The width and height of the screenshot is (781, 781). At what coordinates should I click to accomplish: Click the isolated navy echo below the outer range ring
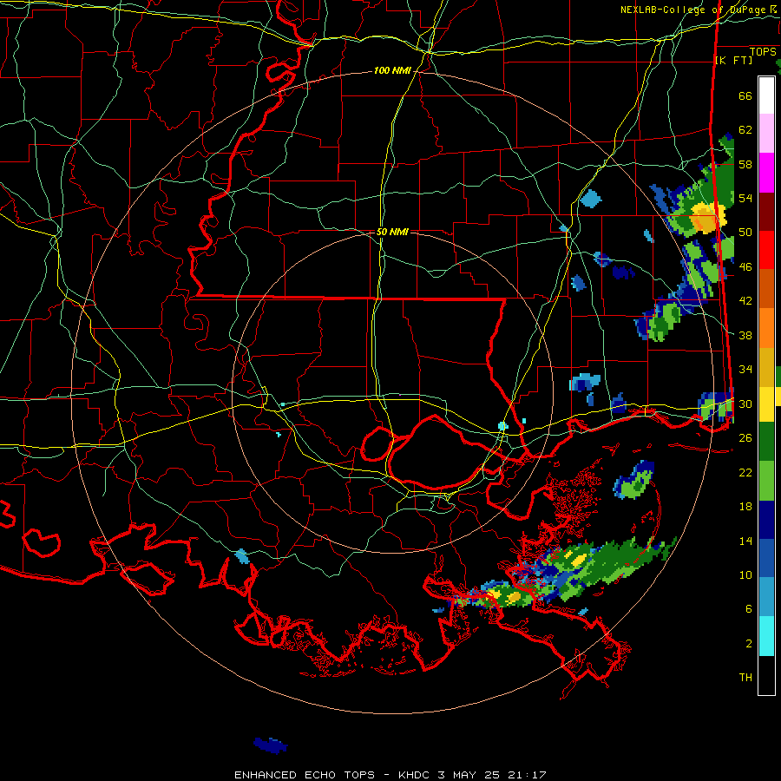(271, 745)
